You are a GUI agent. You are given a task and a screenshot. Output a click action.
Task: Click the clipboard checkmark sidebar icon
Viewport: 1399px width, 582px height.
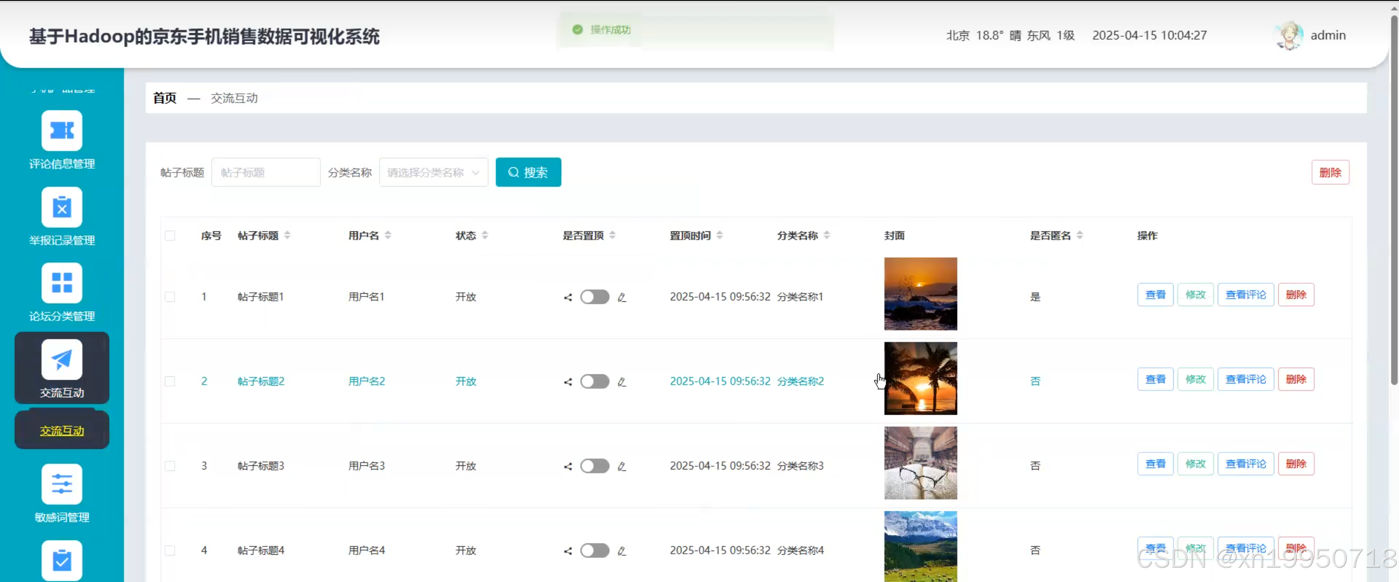tap(62, 560)
